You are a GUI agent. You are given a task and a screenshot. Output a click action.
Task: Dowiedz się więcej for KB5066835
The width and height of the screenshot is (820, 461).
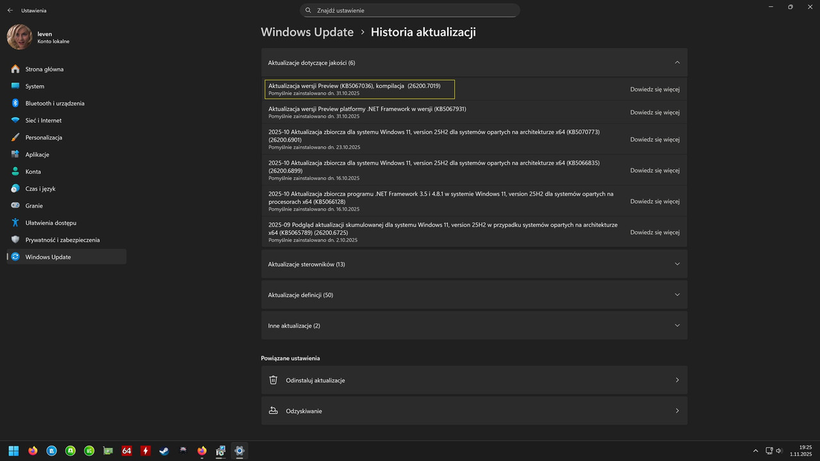[655, 170]
